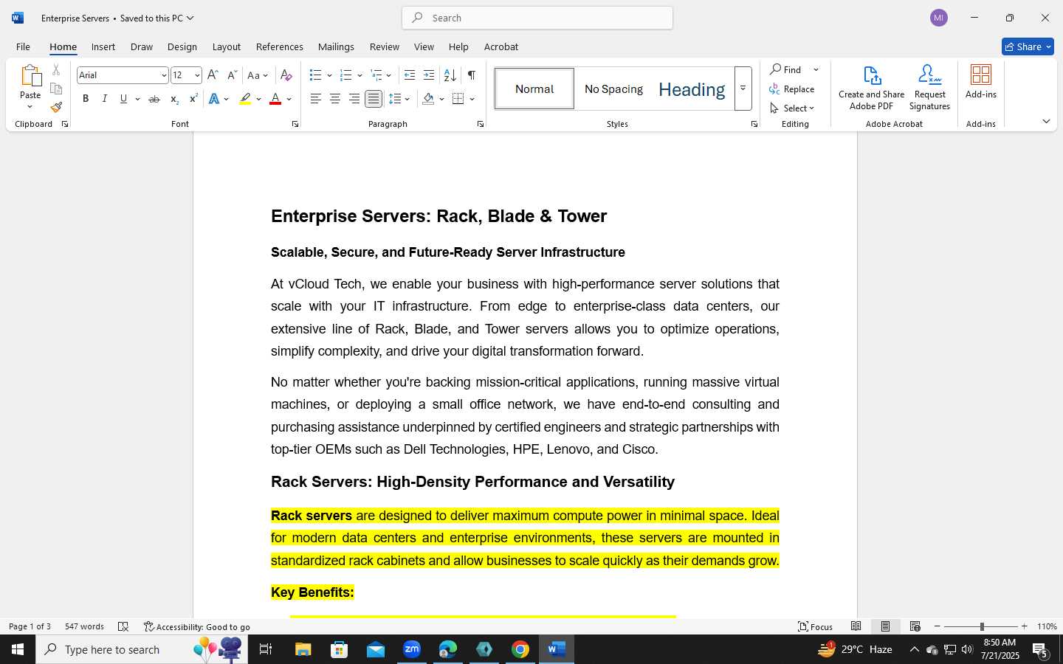Collapse the ribbon with chevron arrow
The height and width of the screenshot is (664, 1063).
coord(1046,122)
